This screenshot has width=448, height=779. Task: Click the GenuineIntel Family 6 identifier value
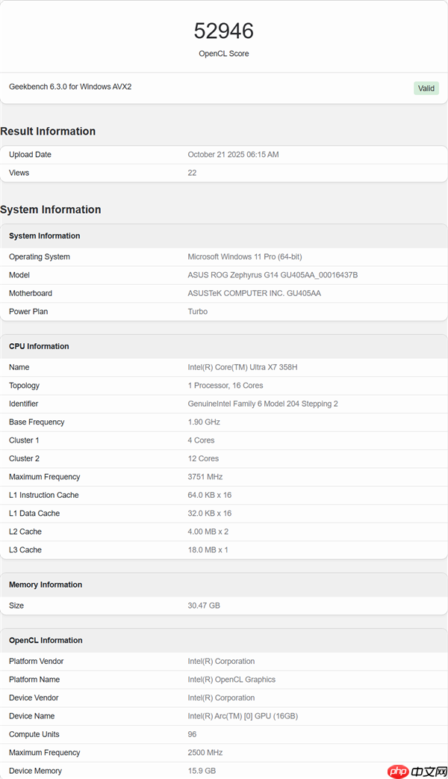click(x=263, y=404)
